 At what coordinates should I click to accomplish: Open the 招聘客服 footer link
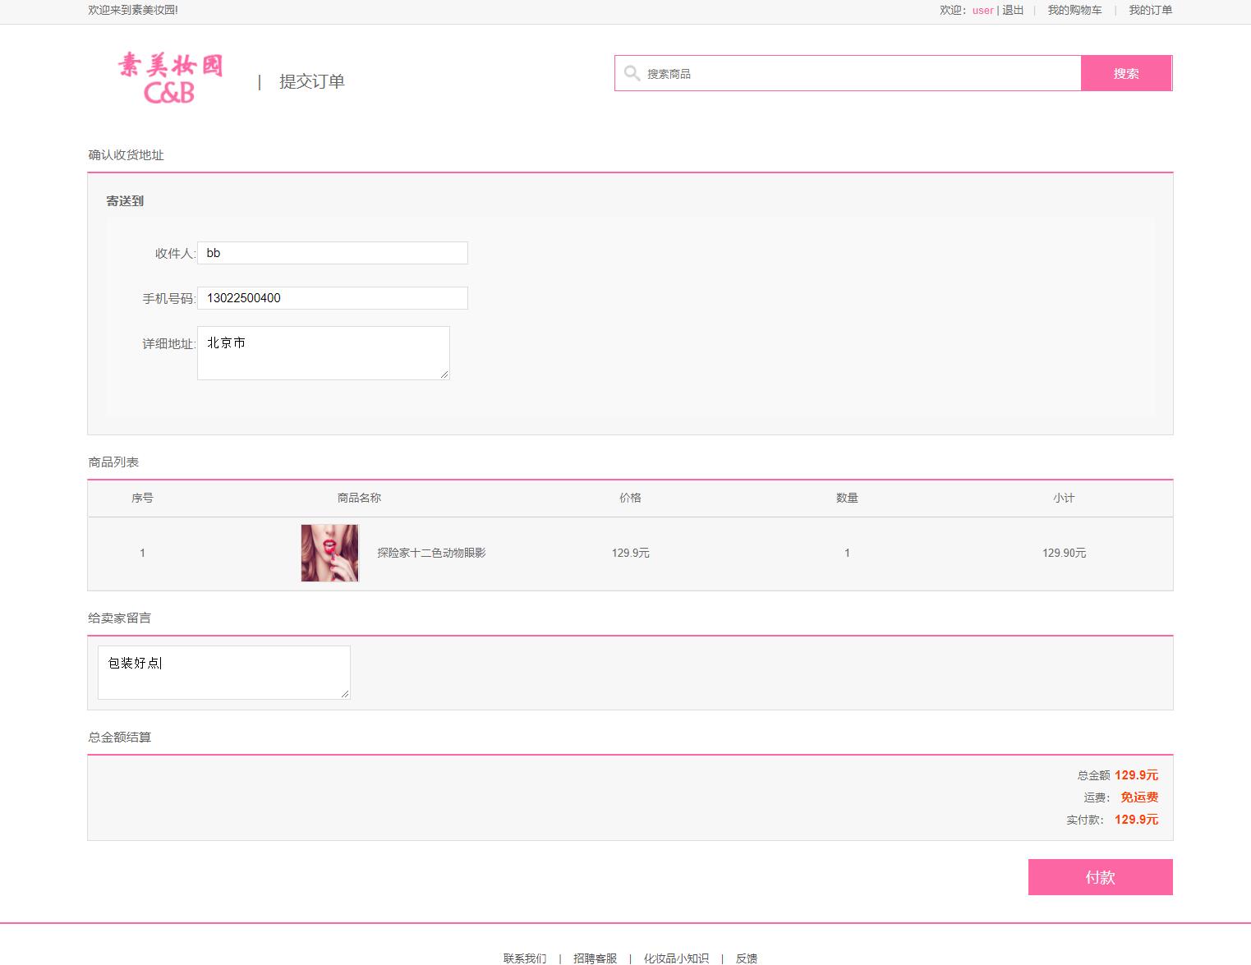[x=595, y=958]
